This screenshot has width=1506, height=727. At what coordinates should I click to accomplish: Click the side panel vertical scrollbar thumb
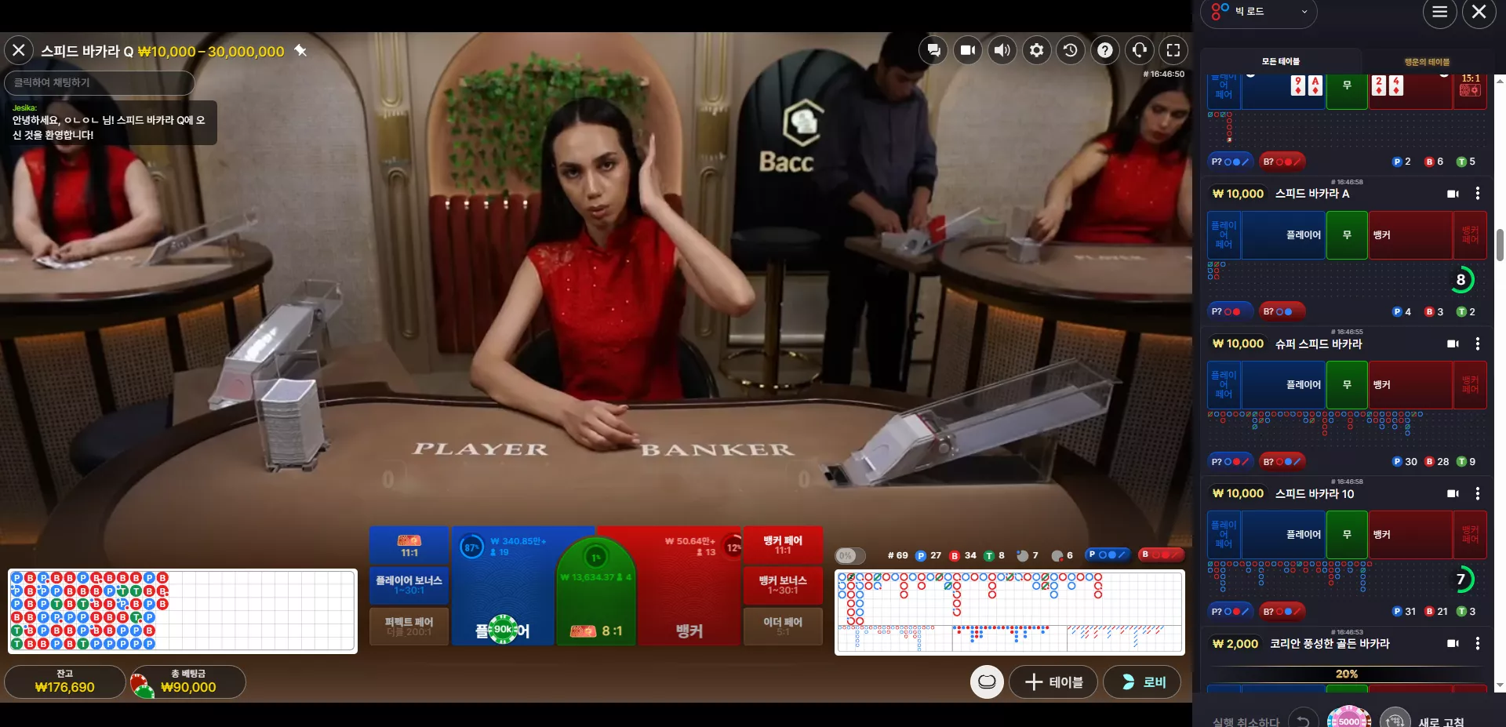click(x=1500, y=245)
